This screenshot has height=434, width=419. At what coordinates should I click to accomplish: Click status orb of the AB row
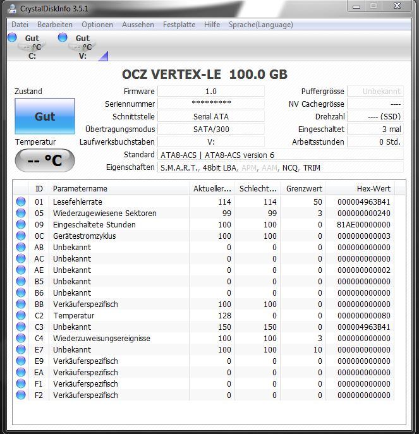(21, 247)
